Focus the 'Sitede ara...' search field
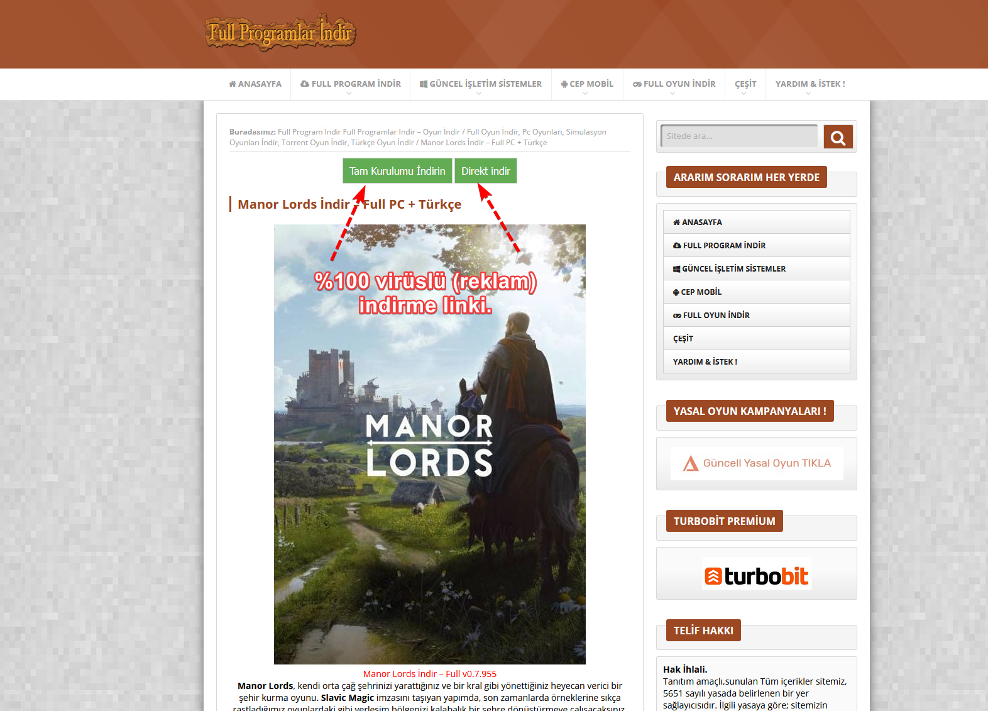988x711 pixels. 739,136
